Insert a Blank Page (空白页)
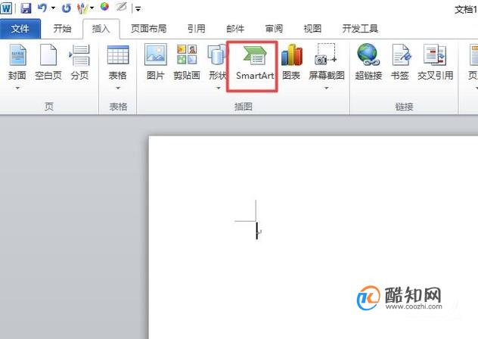478x339 pixels. [48, 62]
